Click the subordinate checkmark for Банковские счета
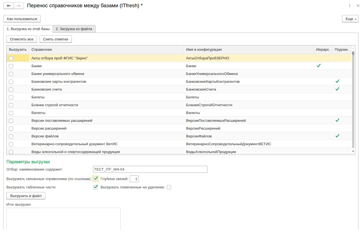This screenshot has height=233, width=364. coord(338,89)
